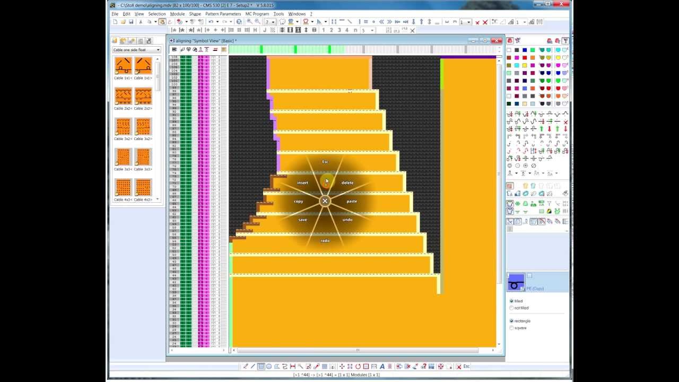Open the Pattern Parameters menu
The height and width of the screenshot is (382, 679).
(x=223, y=14)
